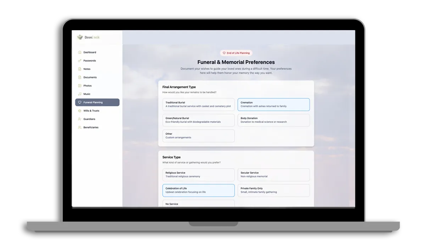Image resolution: width=428 pixels, height=252 pixels.
Task: Click the Dashboard home icon in sidebar
Action: coord(80,52)
